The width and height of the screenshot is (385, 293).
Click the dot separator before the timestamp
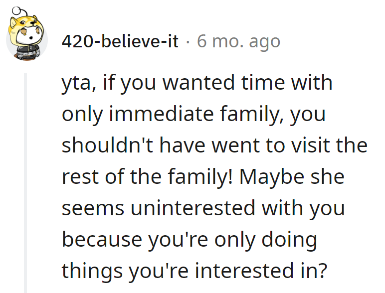188,41
